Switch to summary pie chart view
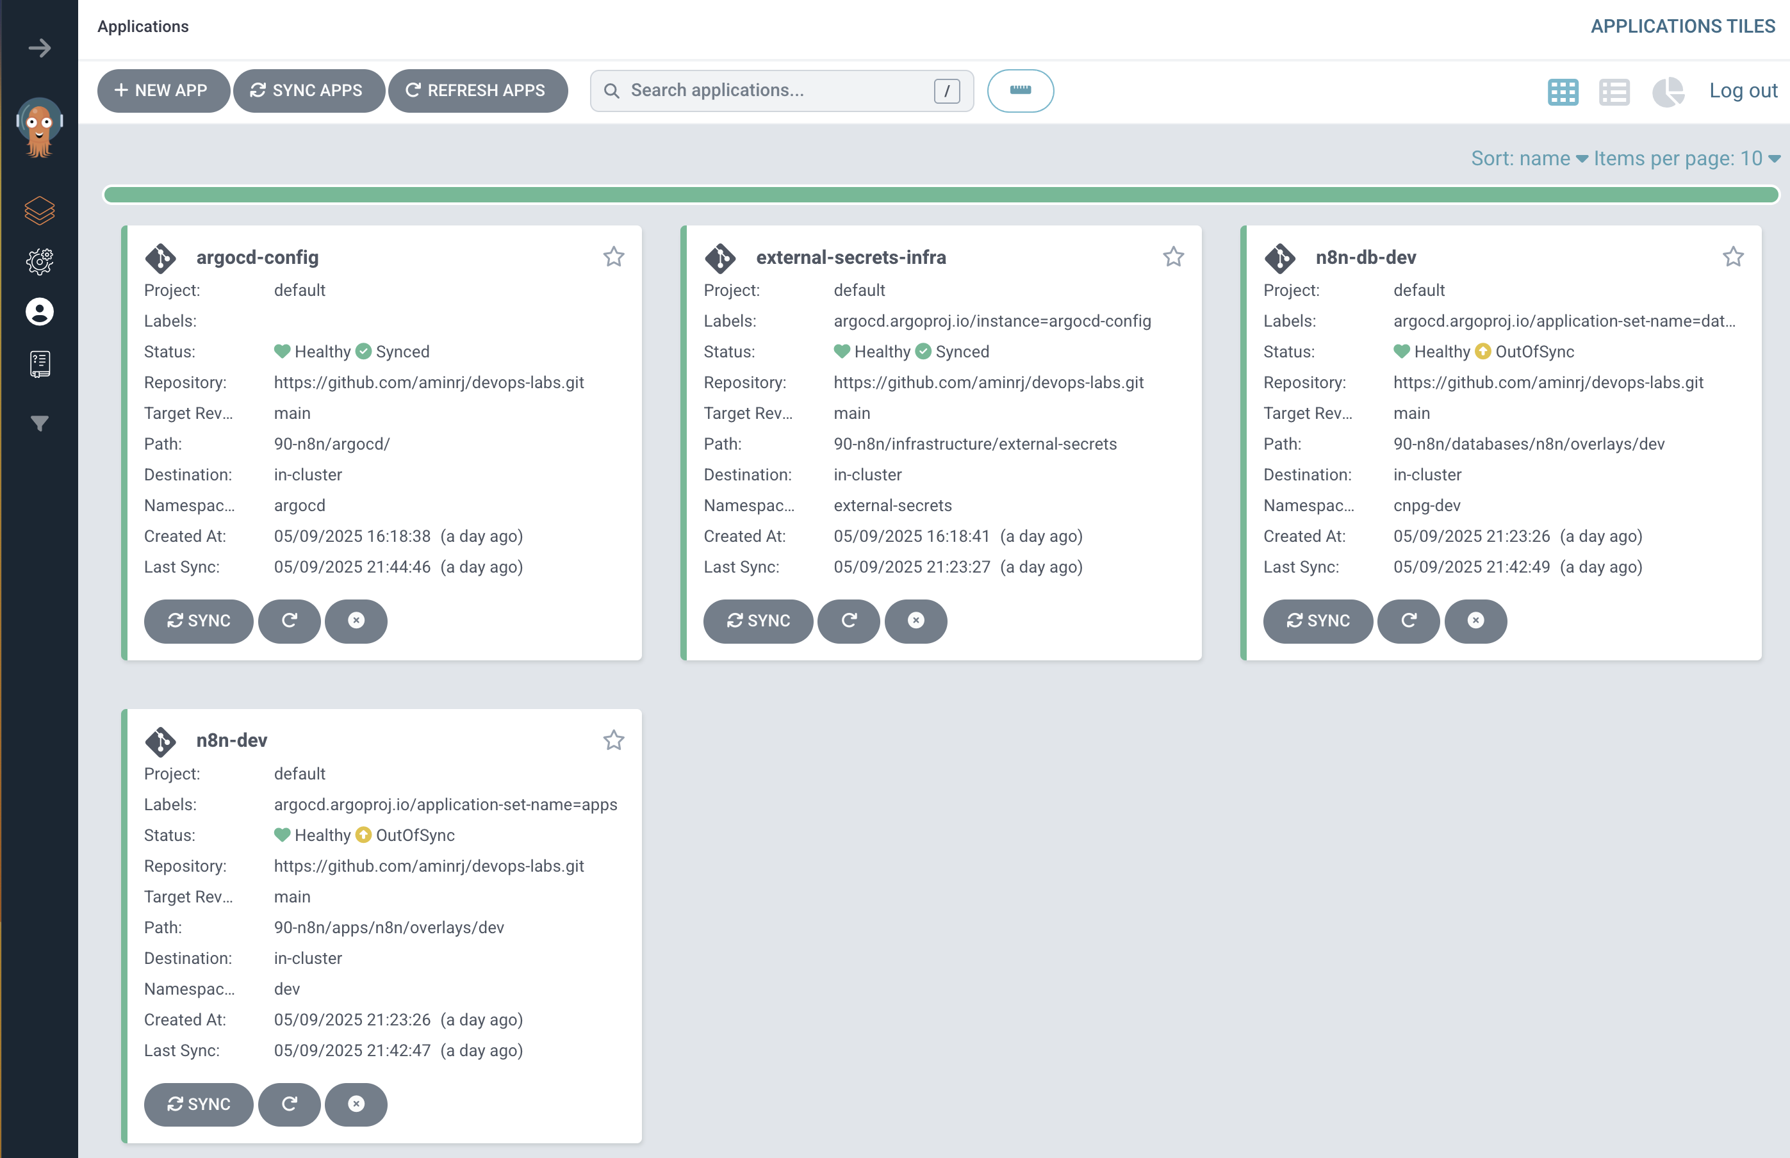 [x=1668, y=92]
